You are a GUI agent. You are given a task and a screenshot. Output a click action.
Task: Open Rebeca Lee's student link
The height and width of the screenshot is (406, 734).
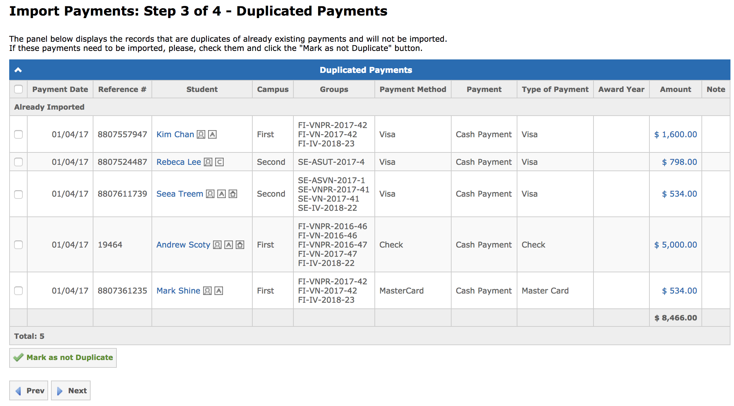coord(179,162)
